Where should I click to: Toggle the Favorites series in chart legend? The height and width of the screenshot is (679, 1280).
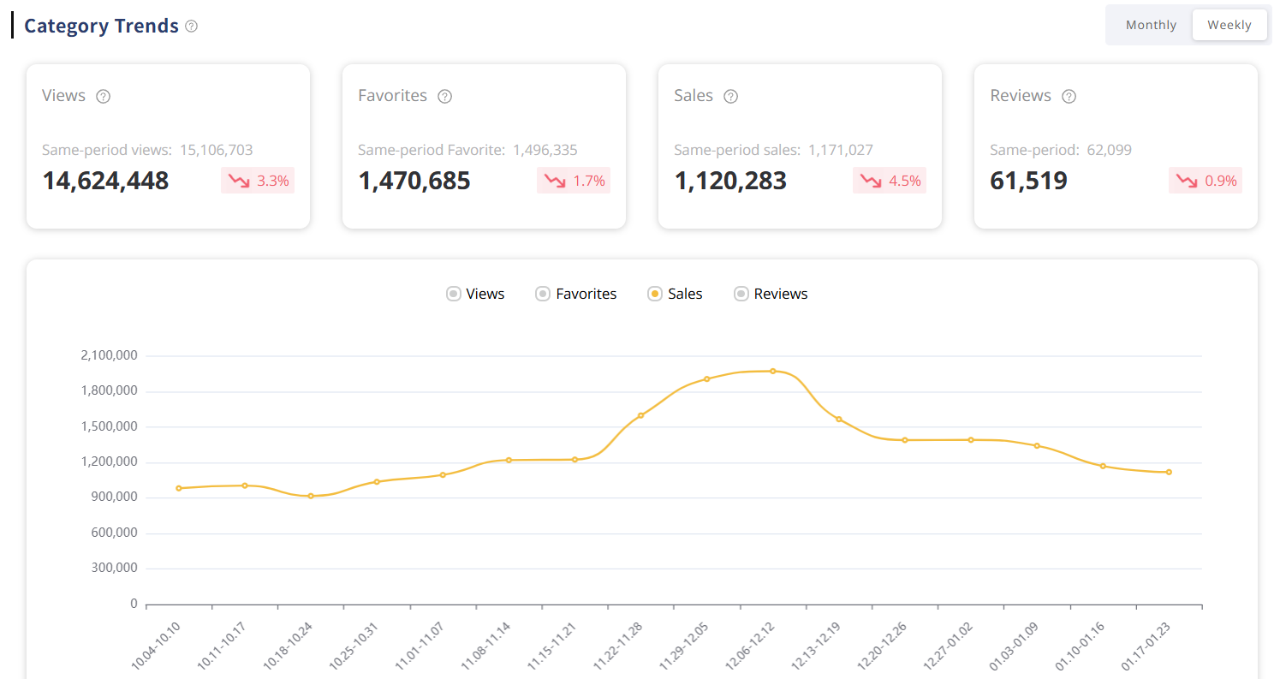click(576, 294)
